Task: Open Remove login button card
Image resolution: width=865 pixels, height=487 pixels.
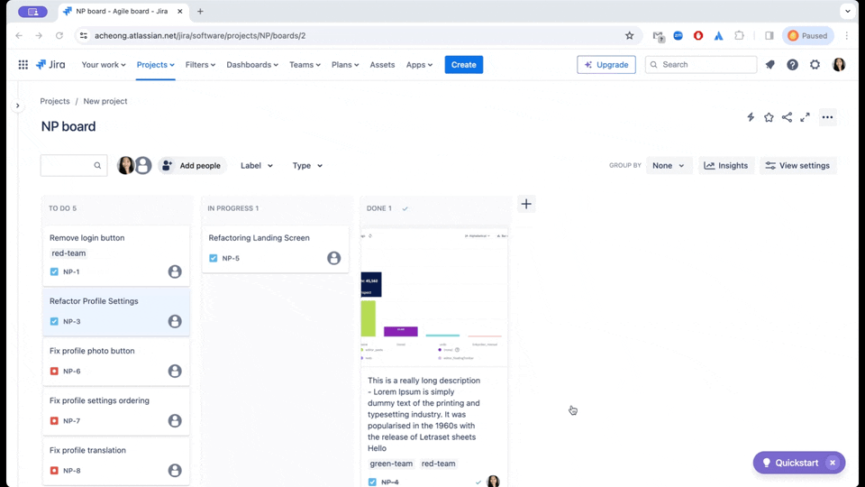Action: (116, 255)
